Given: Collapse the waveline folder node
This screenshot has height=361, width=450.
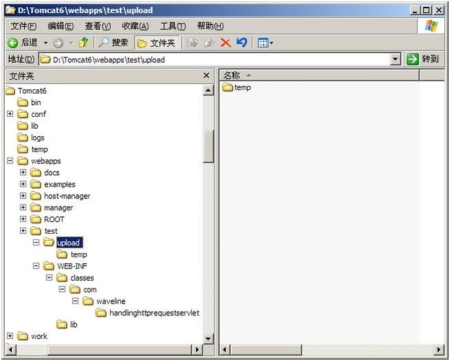Looking at the screenshot, I should 75,301.
